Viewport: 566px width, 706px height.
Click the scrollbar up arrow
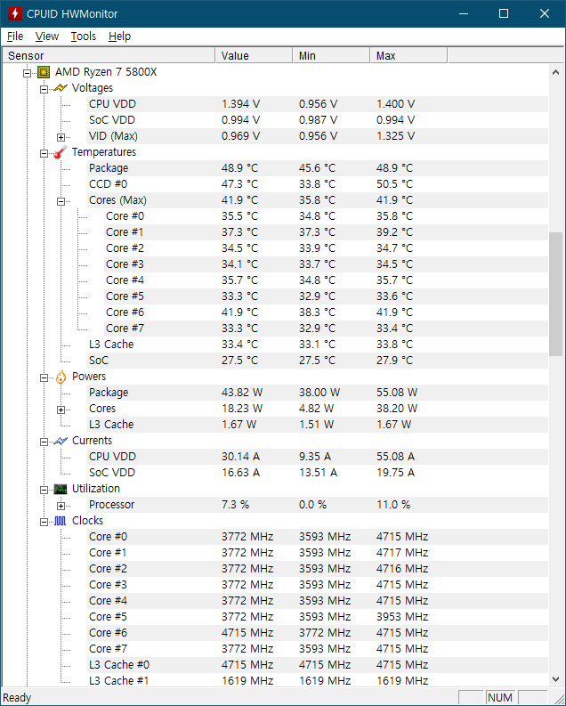click(x=555, y=72)
